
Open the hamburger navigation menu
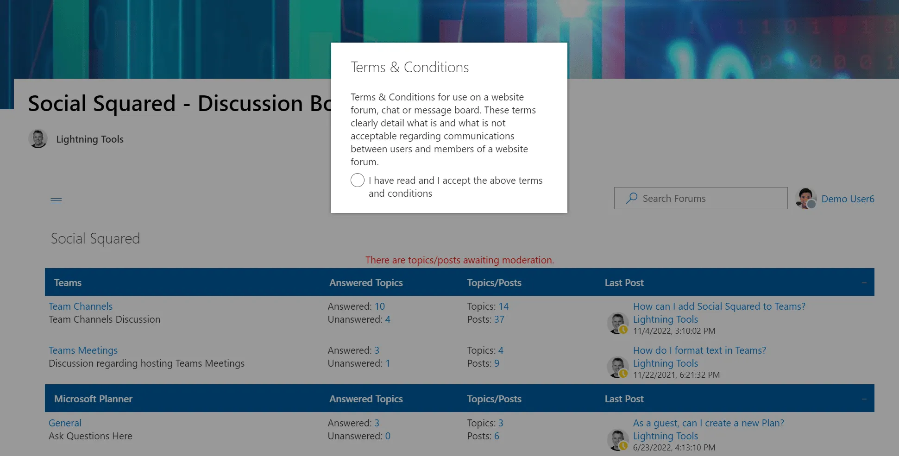pos(56,200)
